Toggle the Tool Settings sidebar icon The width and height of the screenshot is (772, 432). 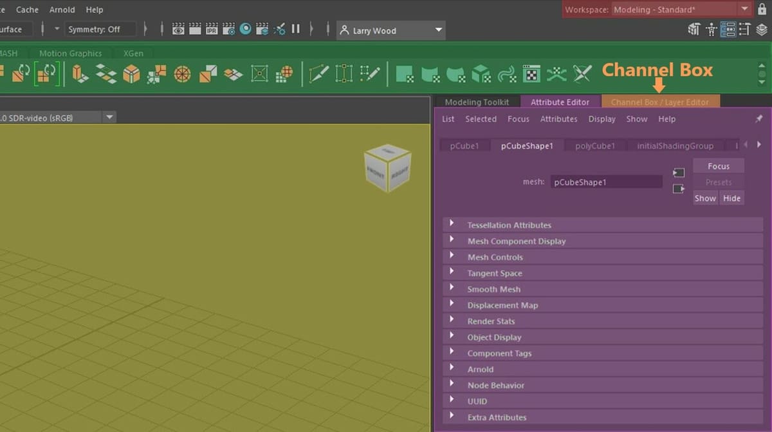[x=745, y=29]
